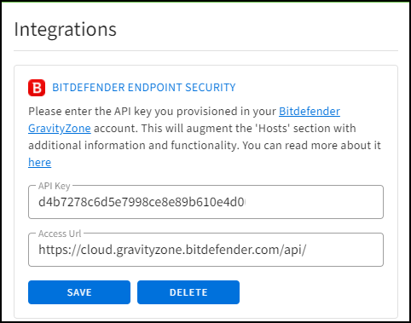Delete the Bitdefender integration
This screenshot has width=411, height=323.
coord(188,292)
